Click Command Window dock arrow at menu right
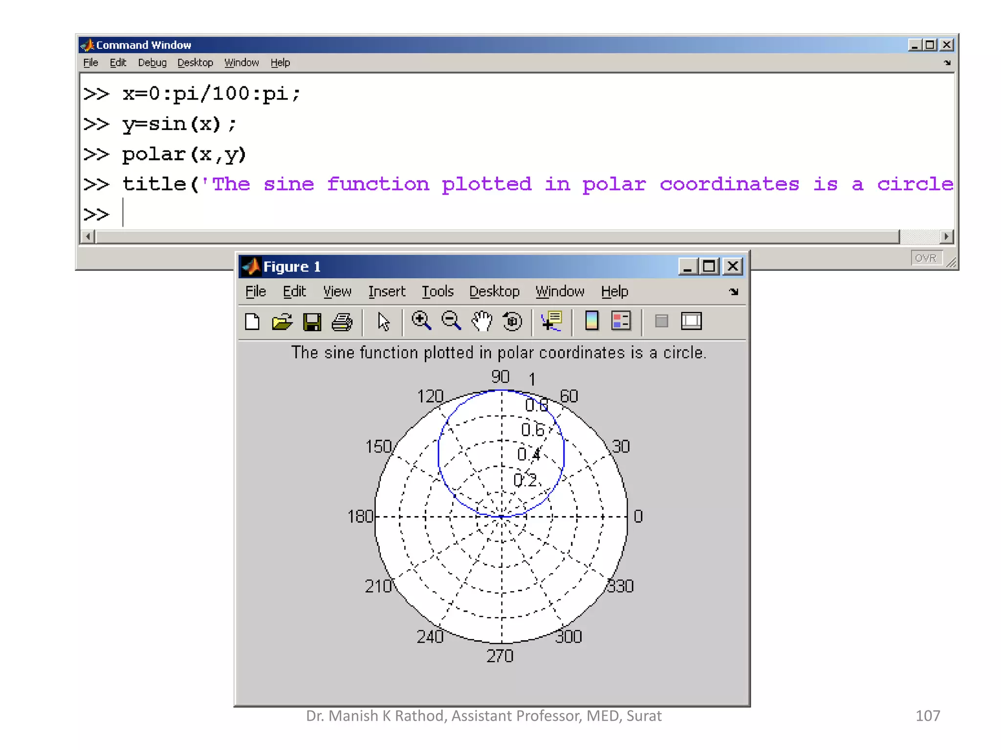 point(947,62)
